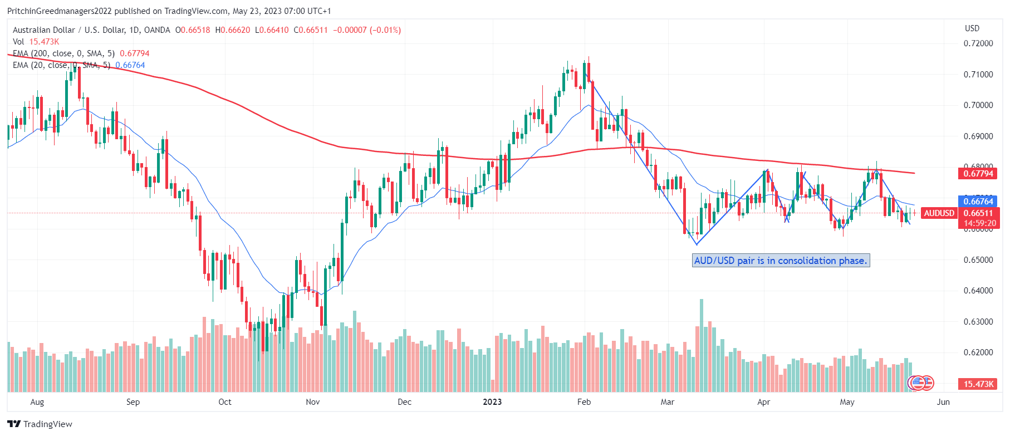Click the 0.69000 price axis label
Viewport: 1010px width, 436px height.
click(x=978, y=136)
